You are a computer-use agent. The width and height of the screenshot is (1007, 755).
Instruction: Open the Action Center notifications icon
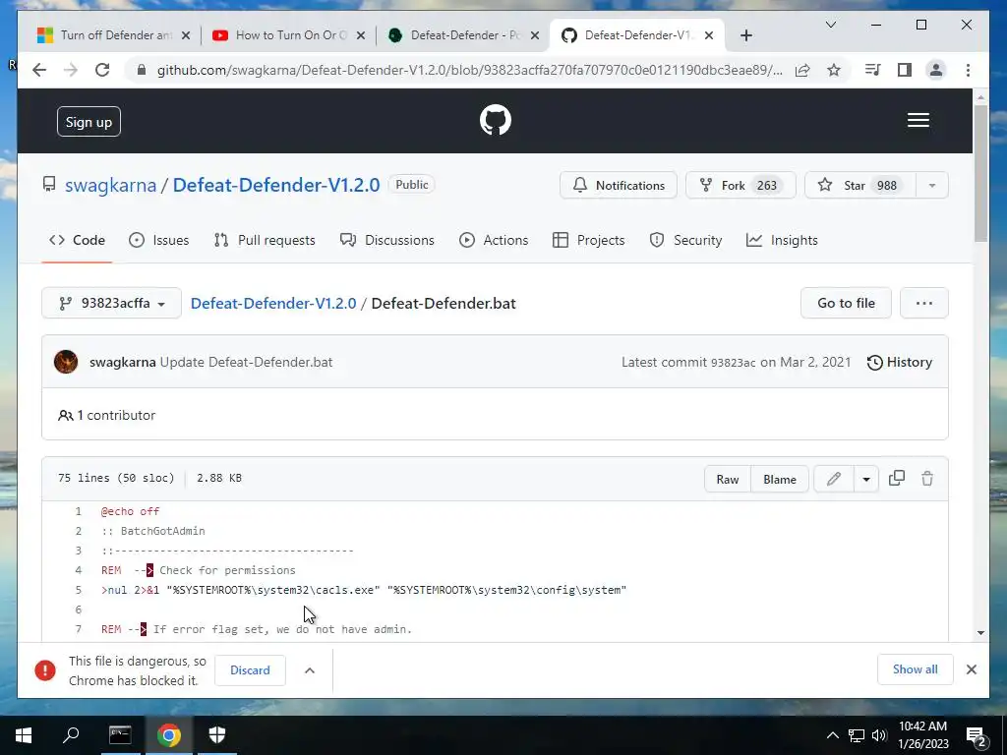coord(976,735)
